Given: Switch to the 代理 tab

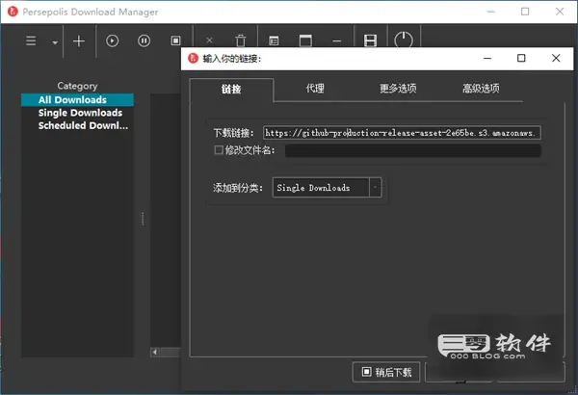Looking at the screenshot, I should tap(315, 88).
